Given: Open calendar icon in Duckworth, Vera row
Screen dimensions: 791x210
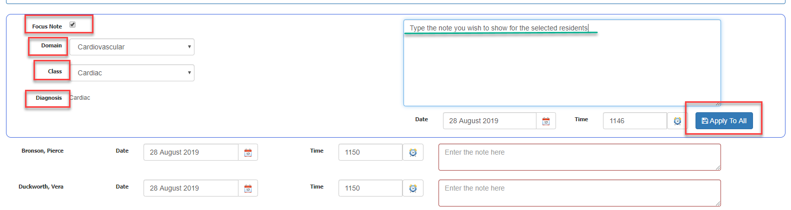Looking at the screenshot, I should [x=248, y=189].
